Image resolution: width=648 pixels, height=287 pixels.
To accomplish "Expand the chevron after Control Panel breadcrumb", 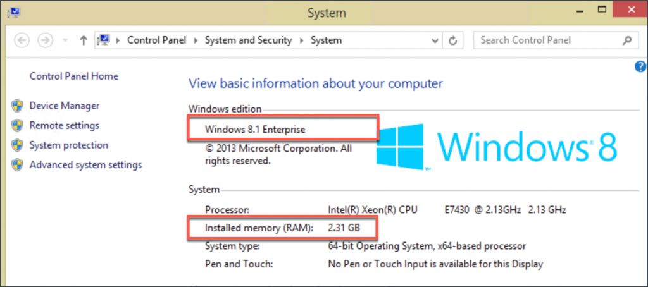I will point(197,40).
